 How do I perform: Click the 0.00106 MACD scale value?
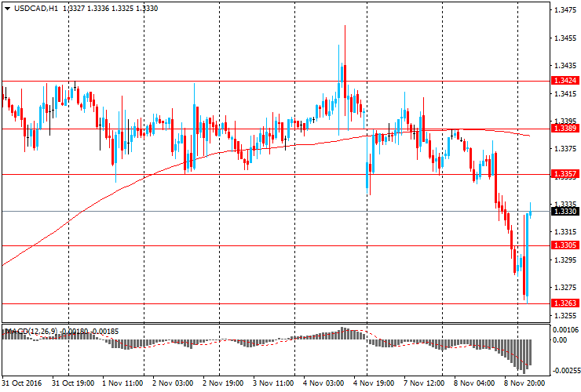[x=565, y=329]
